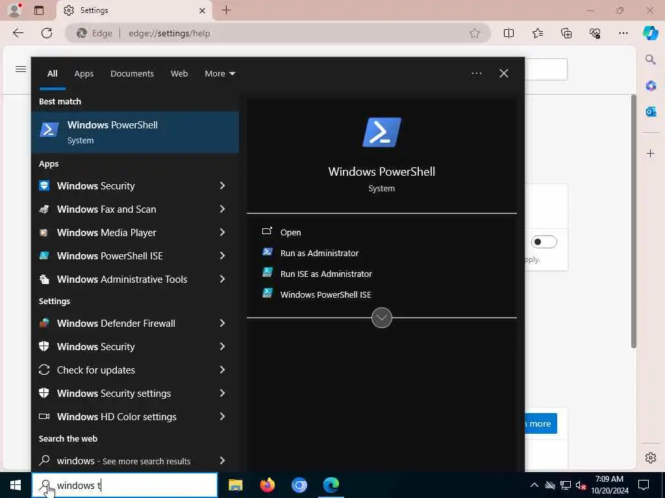The width and height of the screenshot is (665, 498).
Task: Switch to the Apps search tab
Action: click(x=84, y=74)
